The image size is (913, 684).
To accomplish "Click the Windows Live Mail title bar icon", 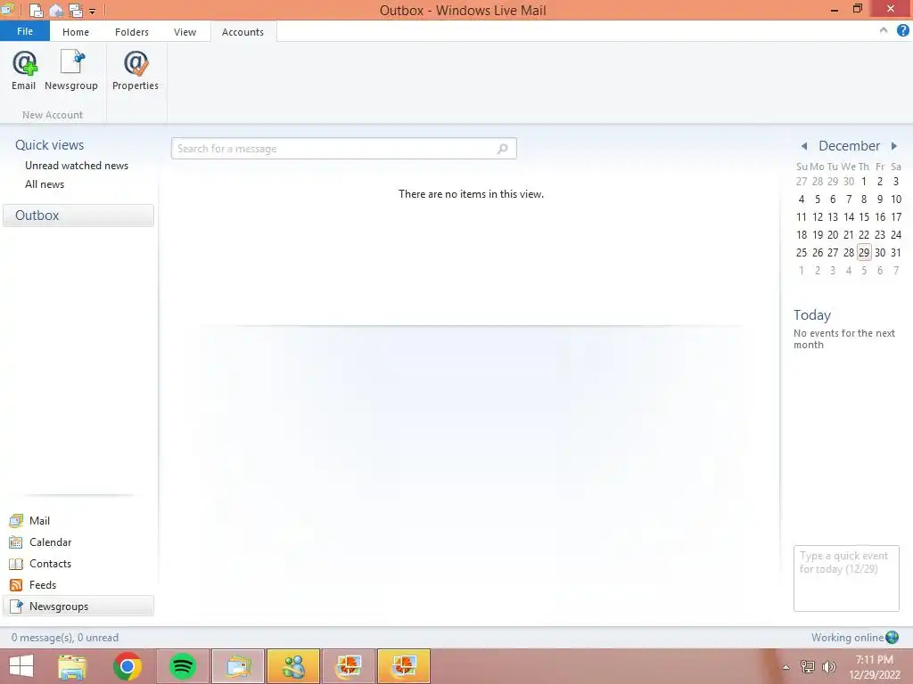I will pyautogui.click(x=8, y=9).
